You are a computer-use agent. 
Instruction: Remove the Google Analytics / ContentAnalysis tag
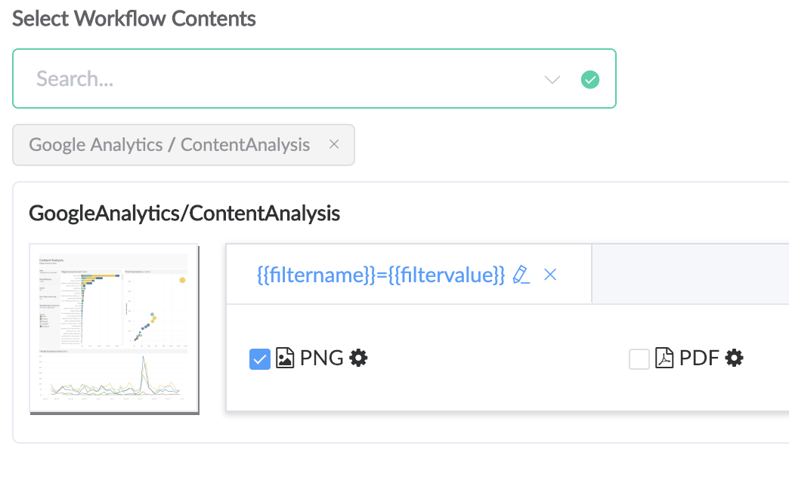pos(333,144)
